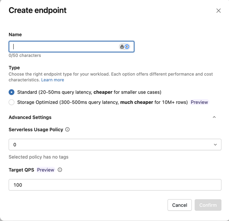Click the Cancel button

tap(179, 205)
